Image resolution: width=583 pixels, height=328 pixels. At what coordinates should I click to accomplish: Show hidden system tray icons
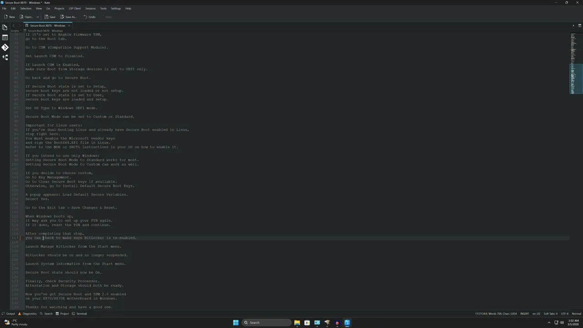coord(549,323)
